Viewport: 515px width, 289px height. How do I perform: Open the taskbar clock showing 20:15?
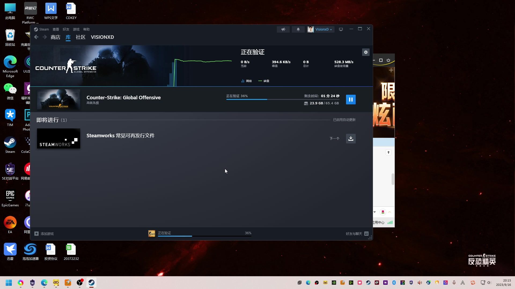[x=503, y=283]
